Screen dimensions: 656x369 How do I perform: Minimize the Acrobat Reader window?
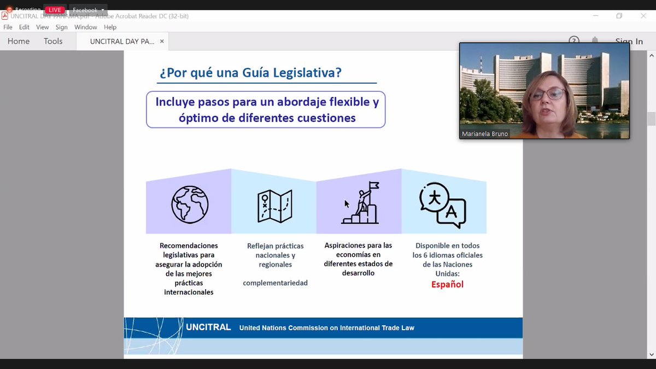coord(595,16)
